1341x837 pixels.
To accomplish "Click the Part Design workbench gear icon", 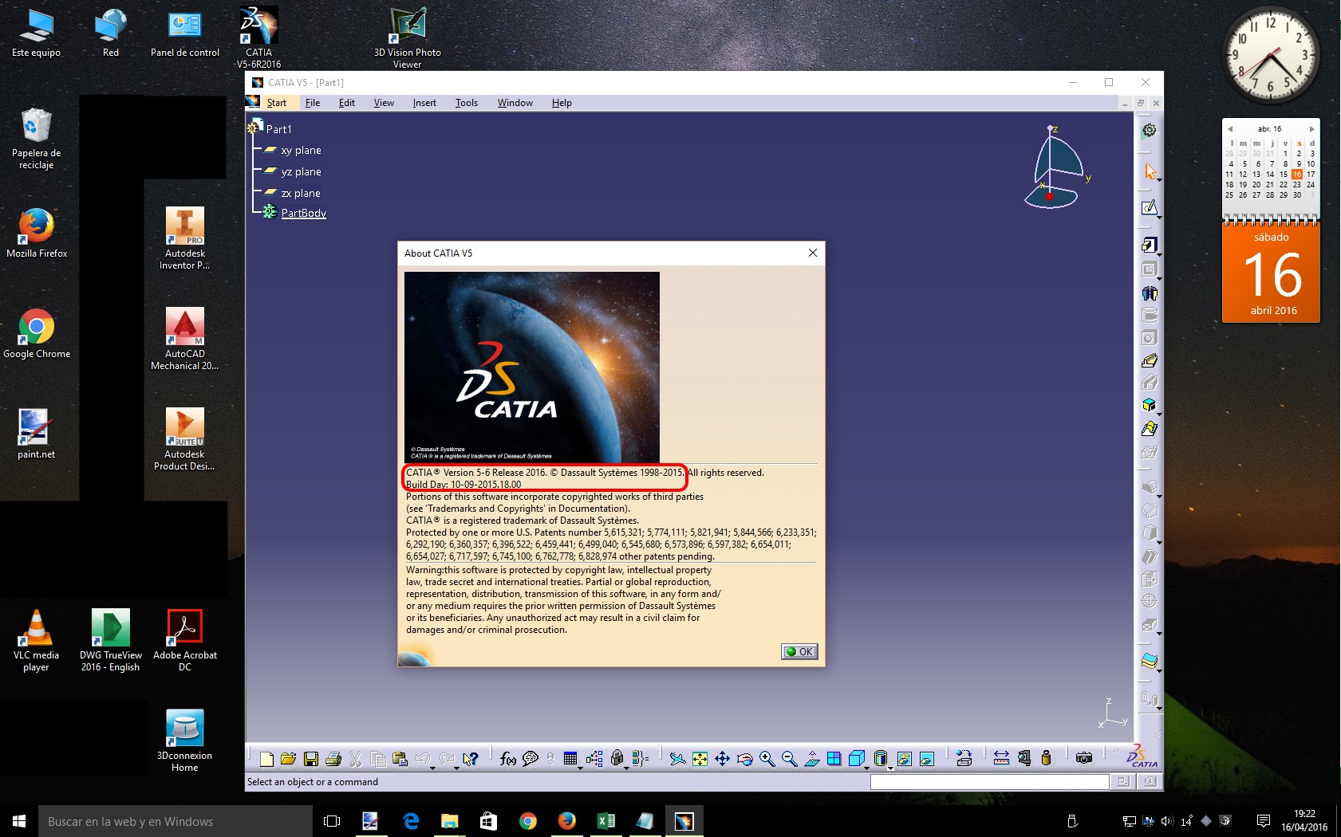I will click(1149, 130).
